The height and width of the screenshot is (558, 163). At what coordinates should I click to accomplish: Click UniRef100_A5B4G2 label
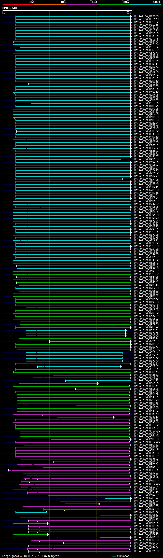click(x=146, y=111)
